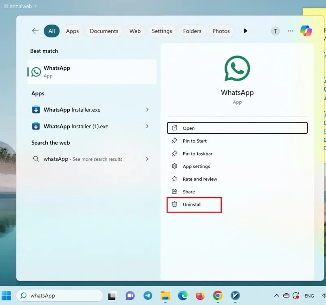
Task: Open the Windows Start menu
Action: point(6,296)
